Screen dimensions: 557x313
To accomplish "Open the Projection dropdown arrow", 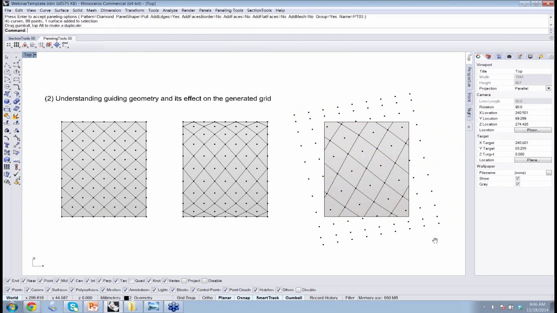I will [x=548, y=89].
